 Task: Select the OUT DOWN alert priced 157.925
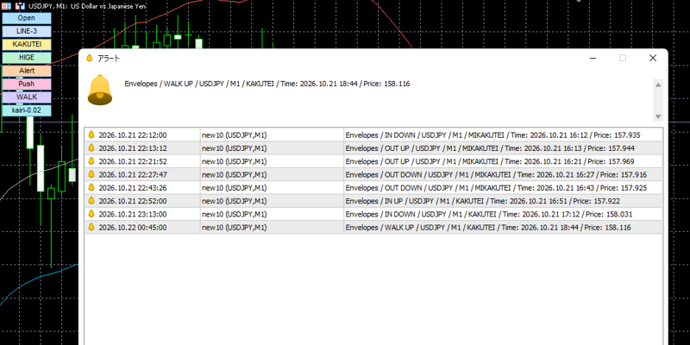tap(496, 188)
